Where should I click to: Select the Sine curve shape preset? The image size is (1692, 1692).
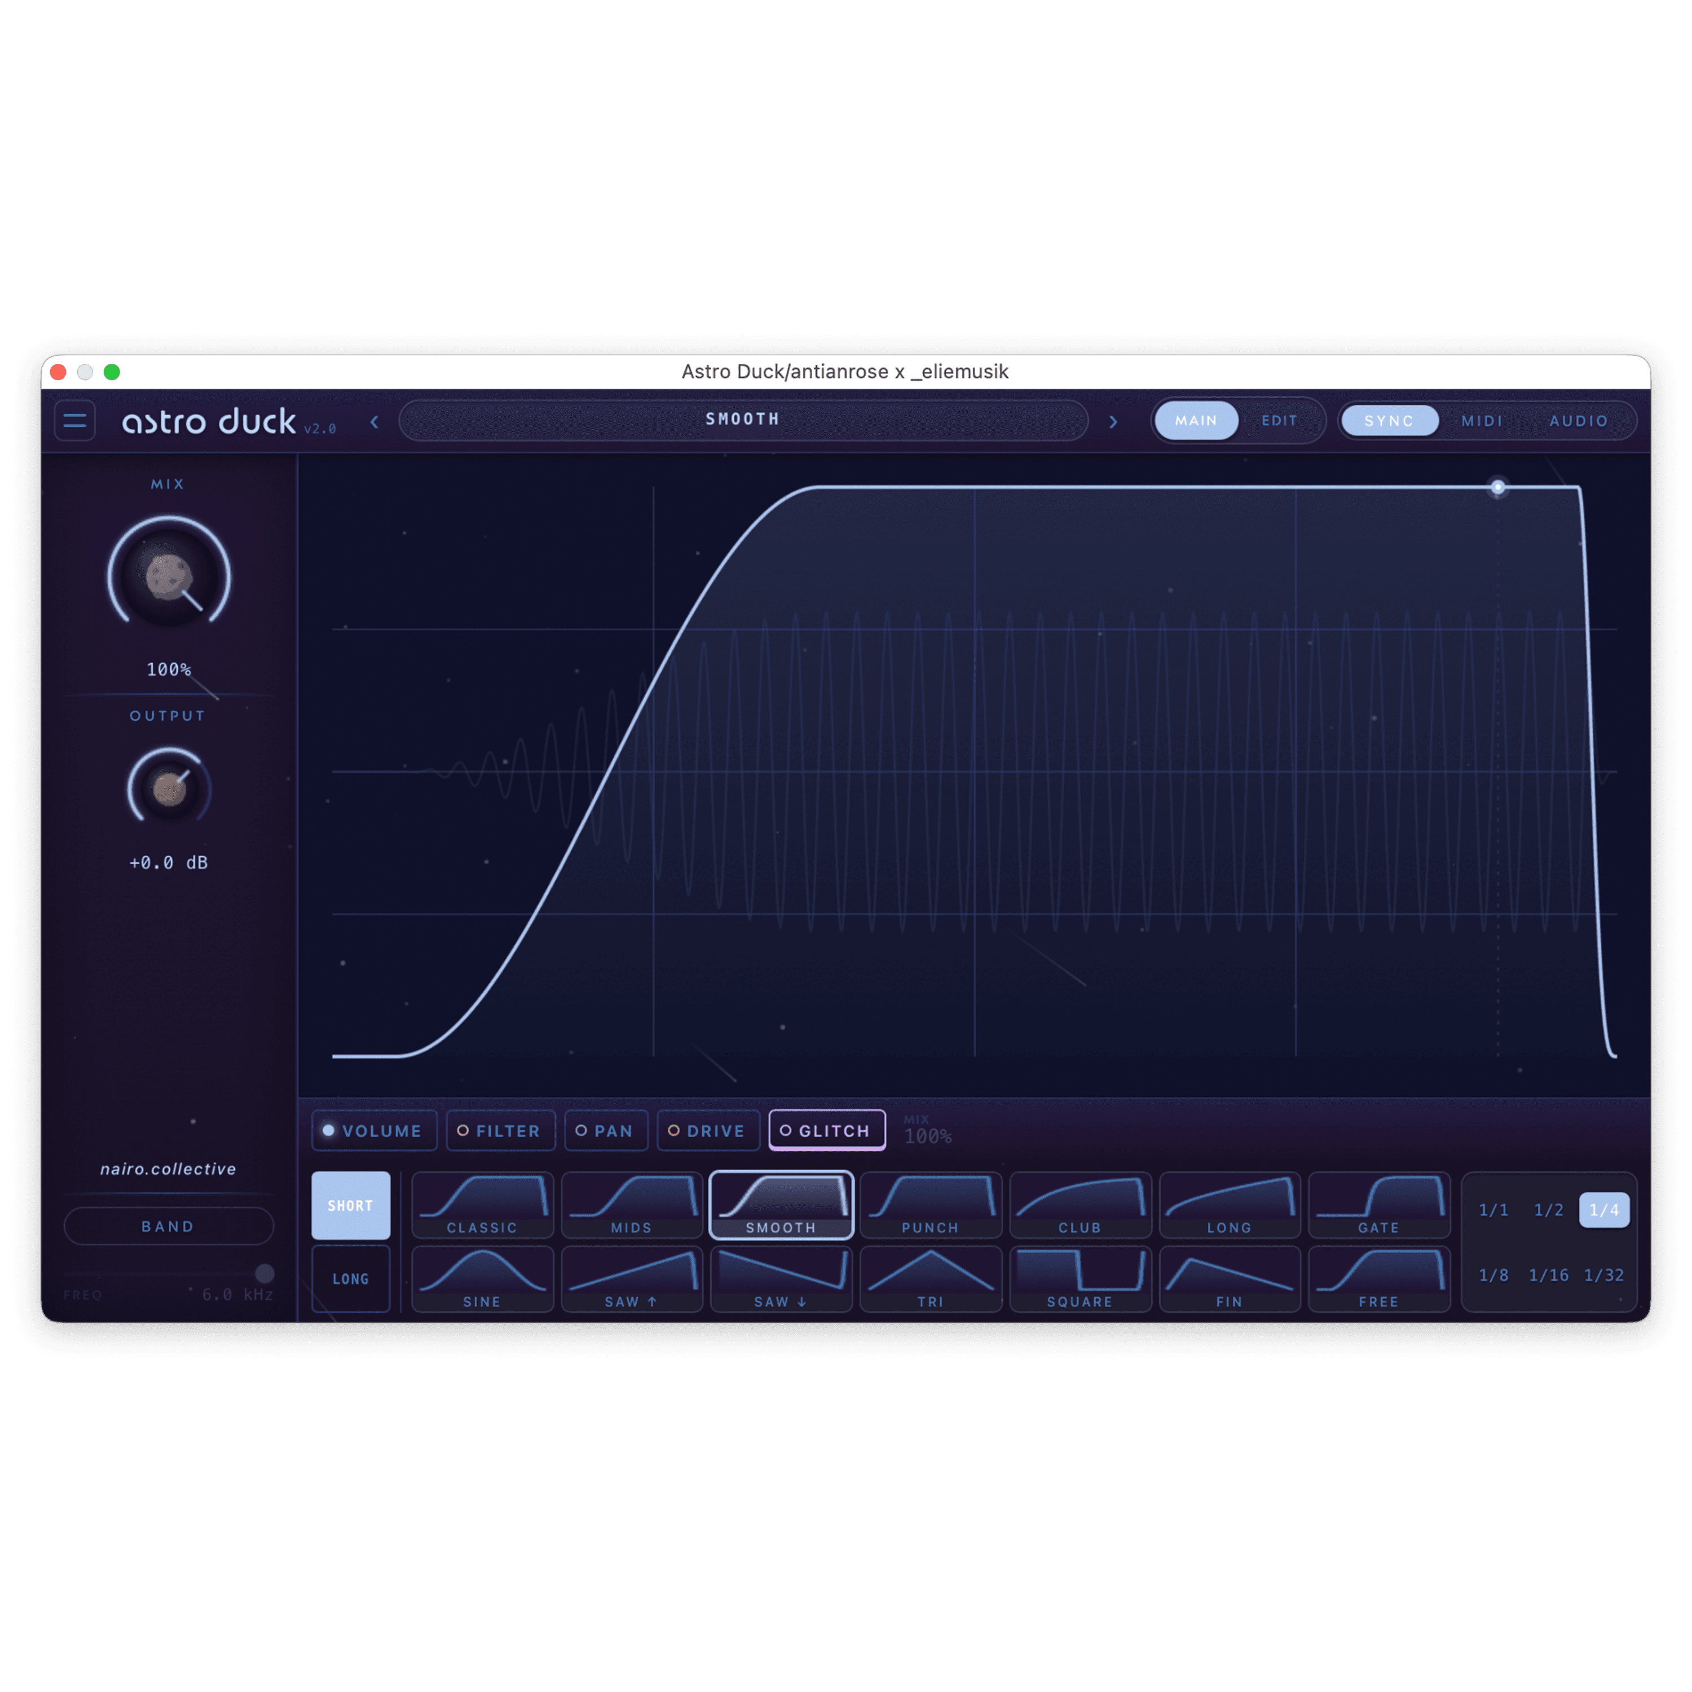(x=483, y=1279)
